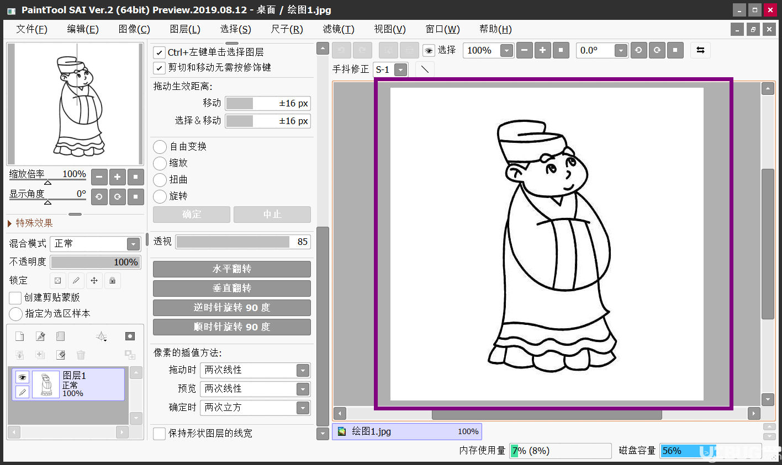782x465 pixels.
Task: Check 保持形状图层的线宽 checkbox
Action: pos(159,434)
